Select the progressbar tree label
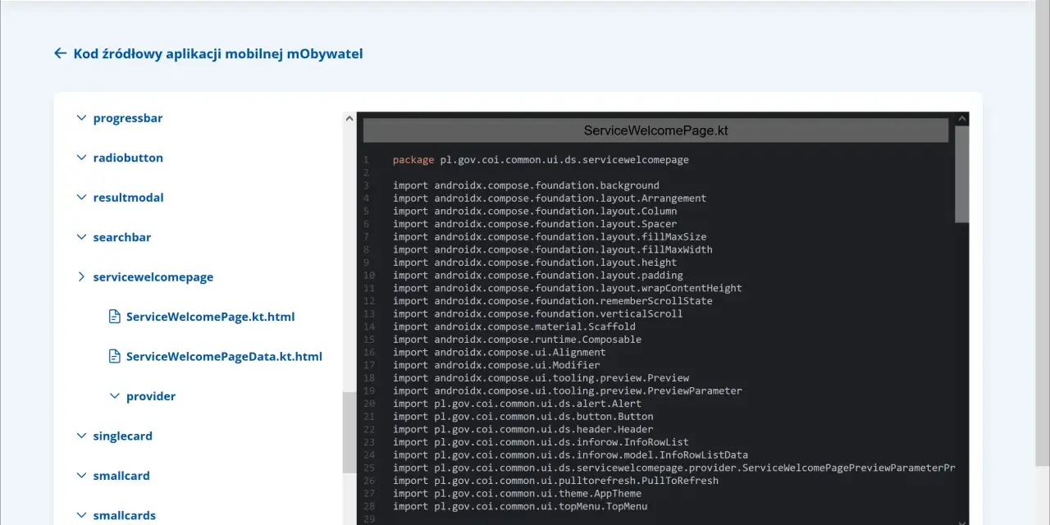Image resolution: width=1050 pixels, height=525 pixels. point(128,118)
